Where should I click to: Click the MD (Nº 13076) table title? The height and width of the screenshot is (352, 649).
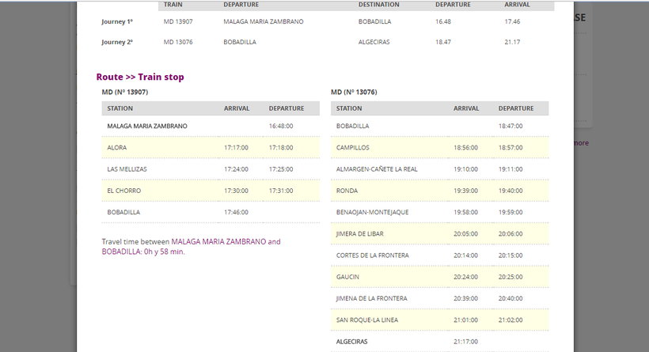pos(354,93)
